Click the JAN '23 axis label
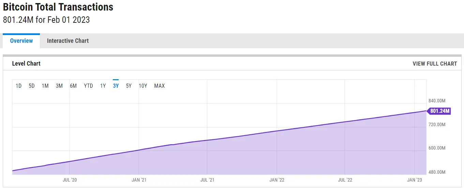The width and height of the screenshot is (464, 188). [415, 180]
